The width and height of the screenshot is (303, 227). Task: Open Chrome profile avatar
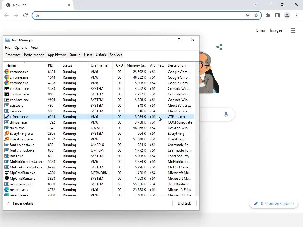[x=287, y=15]
